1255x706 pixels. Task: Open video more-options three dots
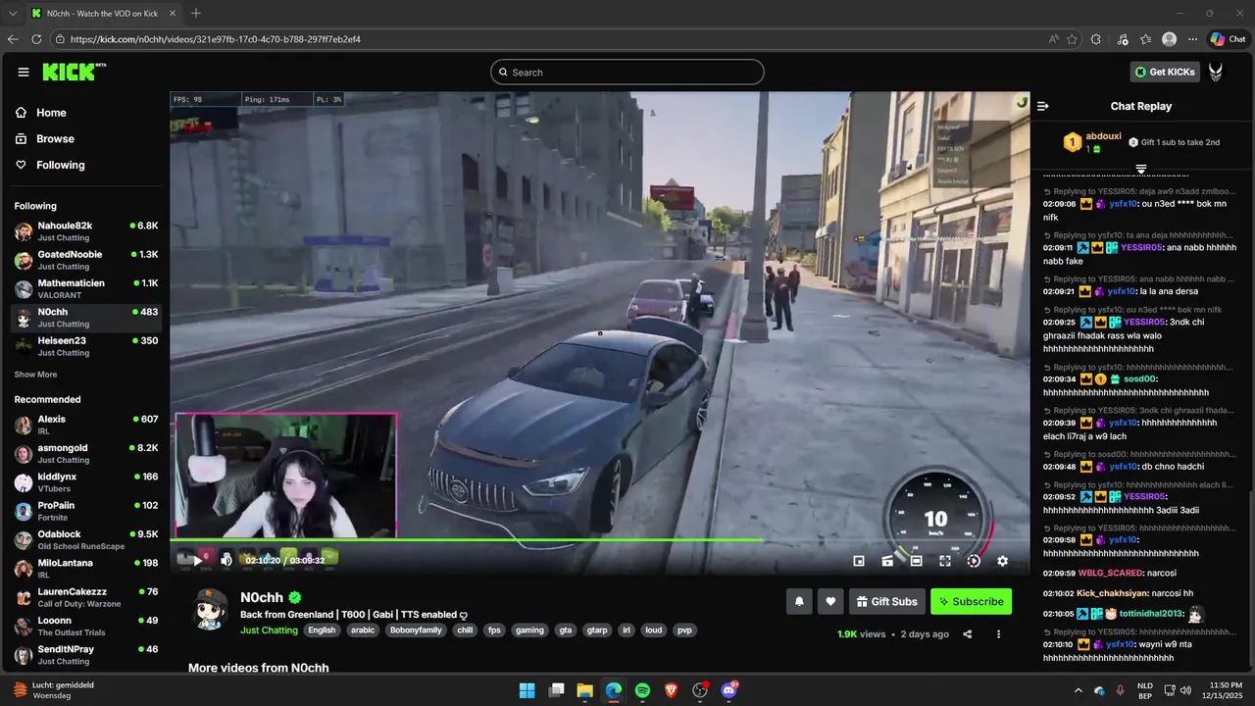click(x=998, y=634)
